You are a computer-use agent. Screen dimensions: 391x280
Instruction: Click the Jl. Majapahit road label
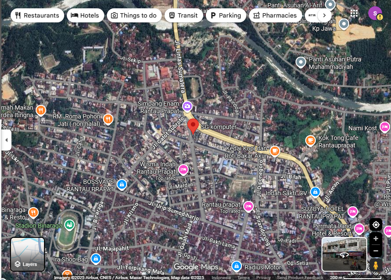(x=112, y=248)
